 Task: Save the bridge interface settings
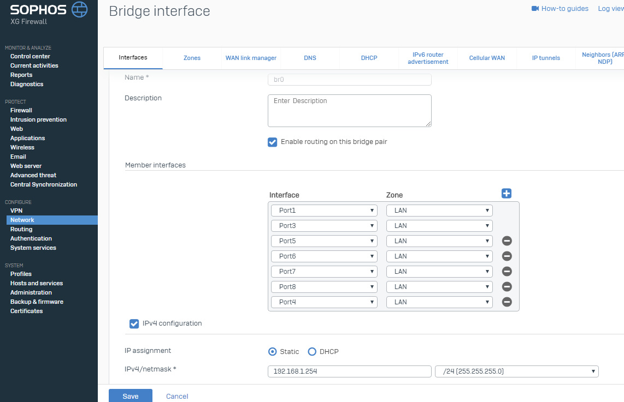(130, 396)
